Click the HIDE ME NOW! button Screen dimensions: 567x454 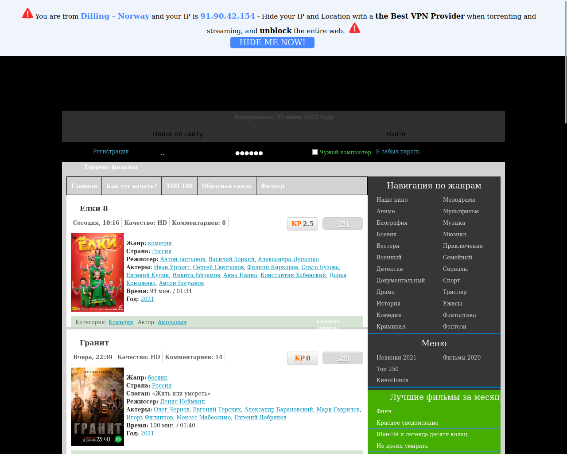[x=272, y=43]
